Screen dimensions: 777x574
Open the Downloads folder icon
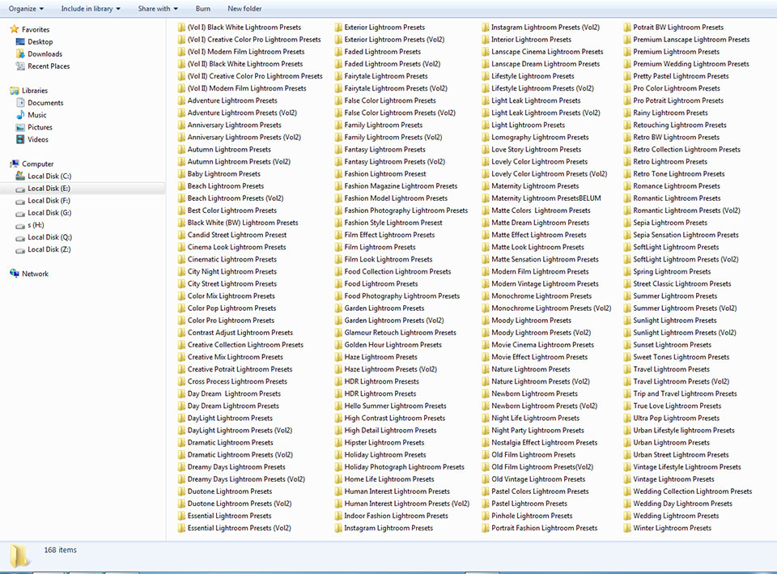pyautogui.click(x=20, y=53)
